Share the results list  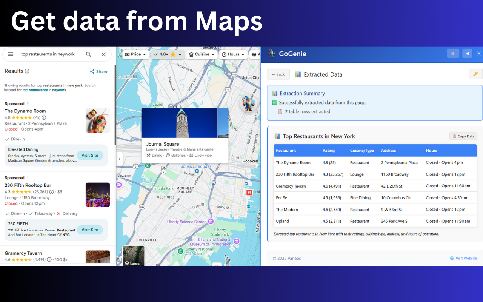(99, 71)
